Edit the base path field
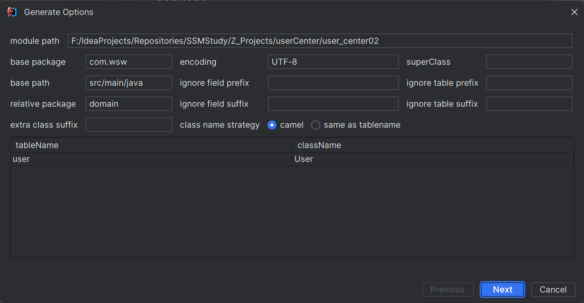 [x=129, y=83]
